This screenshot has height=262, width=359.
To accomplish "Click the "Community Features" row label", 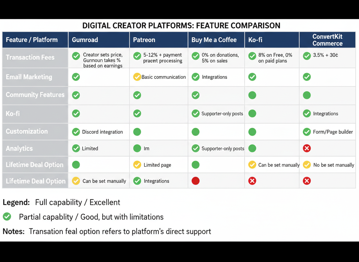I will click(35, 95).
